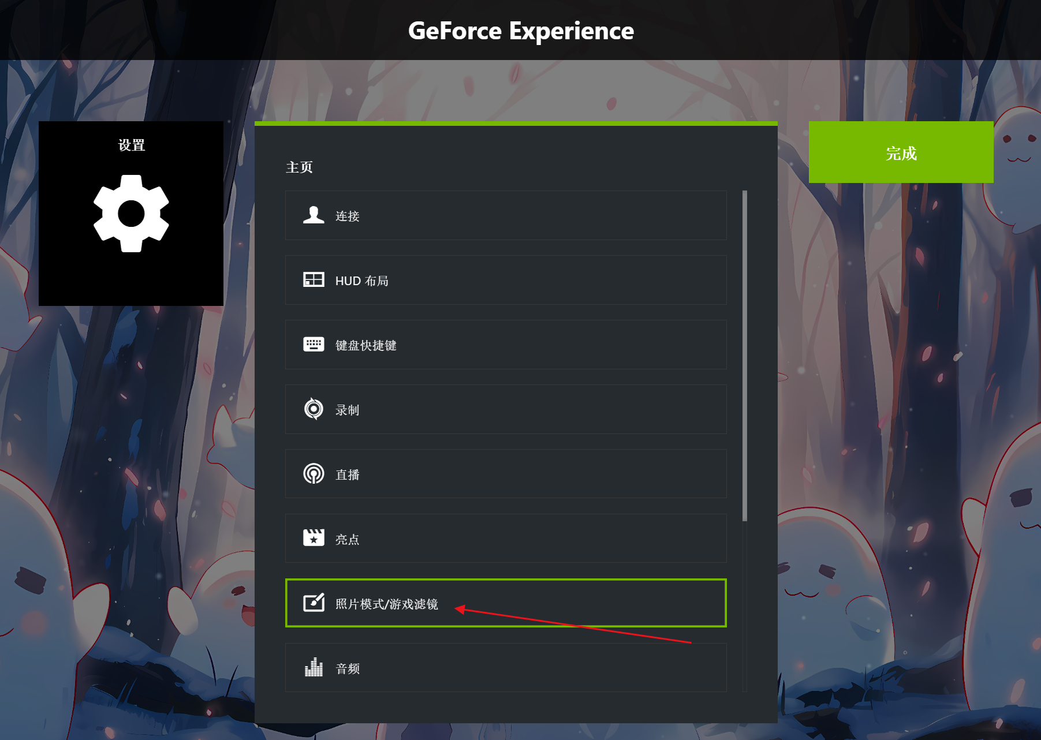Select the 录制 menu item

coord(506,409)
